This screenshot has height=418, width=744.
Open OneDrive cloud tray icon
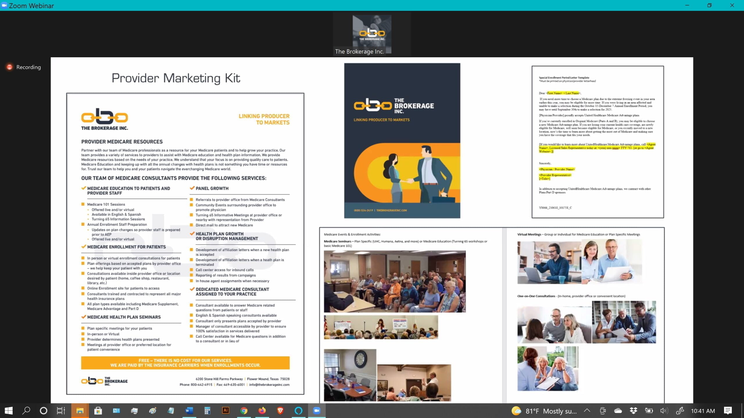click(x=618, y=410)
